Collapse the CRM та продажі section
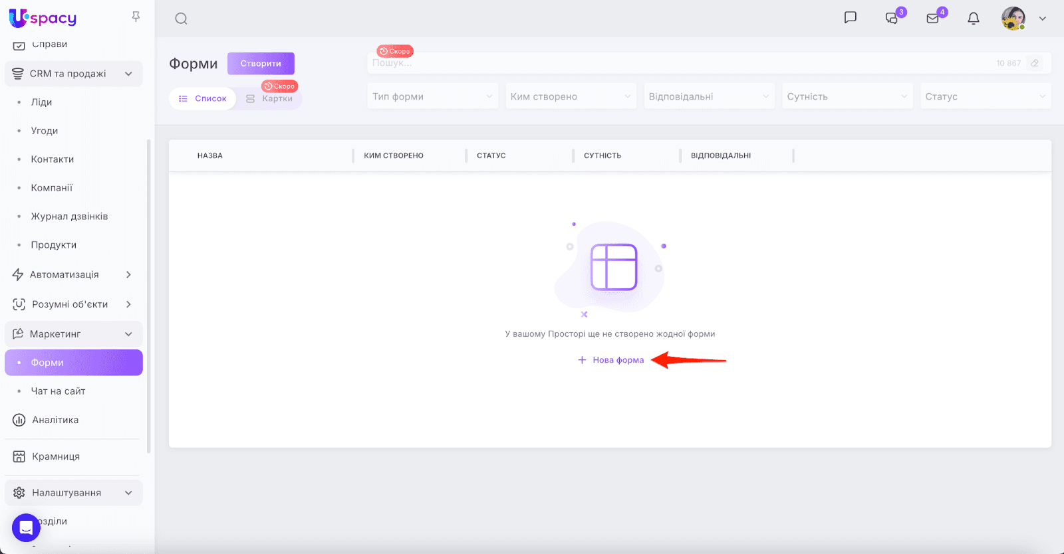The width and height of the screenshot is (1064, 554). click(128, 74)
